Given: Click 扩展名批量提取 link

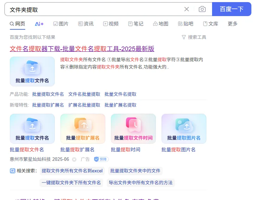Looking at the screenshot, I should pos(84,105).
